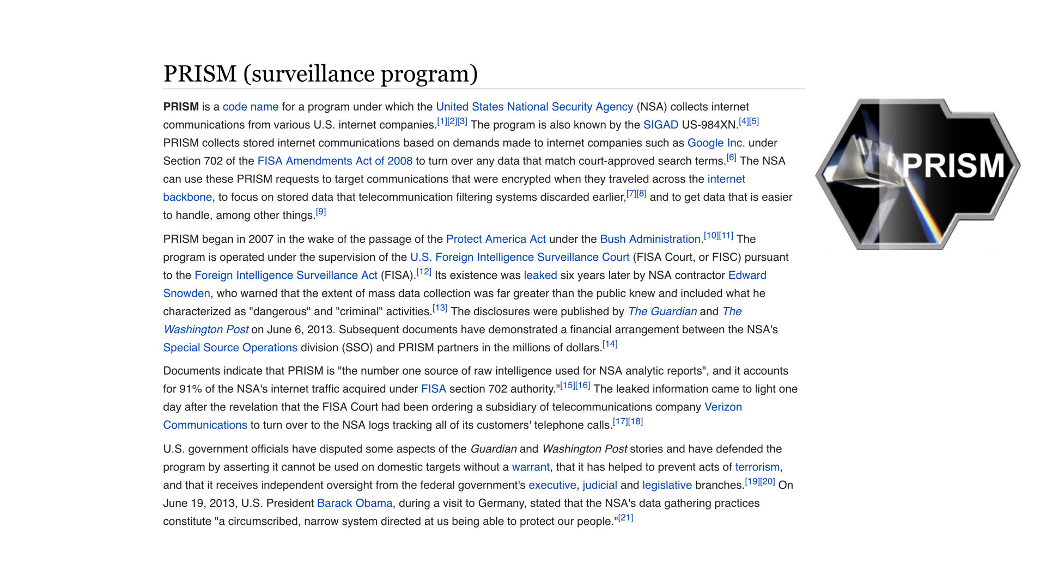This screenshot has height=588, width=1046.
Task: Open citation [18] after telephone calls
Action: (636, 421)
